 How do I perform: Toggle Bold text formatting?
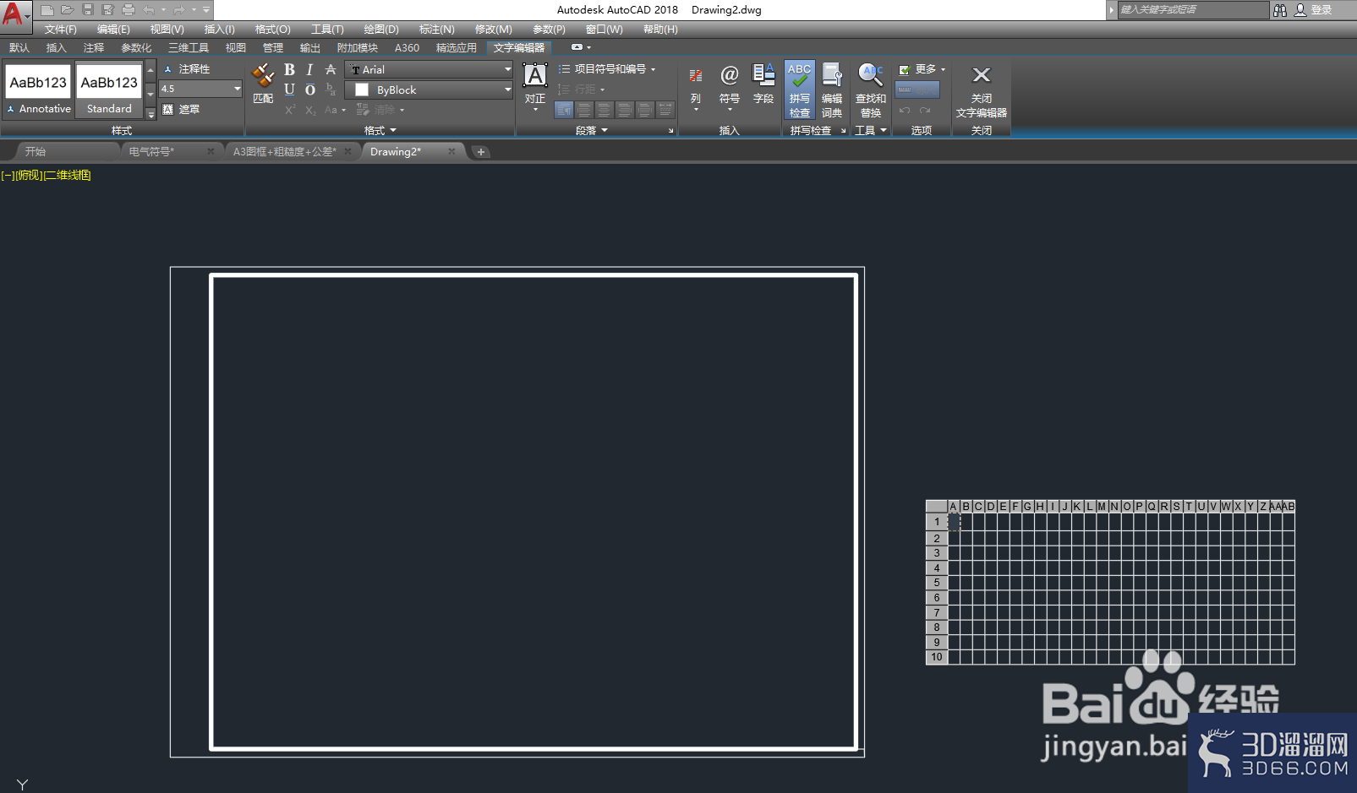click(289, 69)
